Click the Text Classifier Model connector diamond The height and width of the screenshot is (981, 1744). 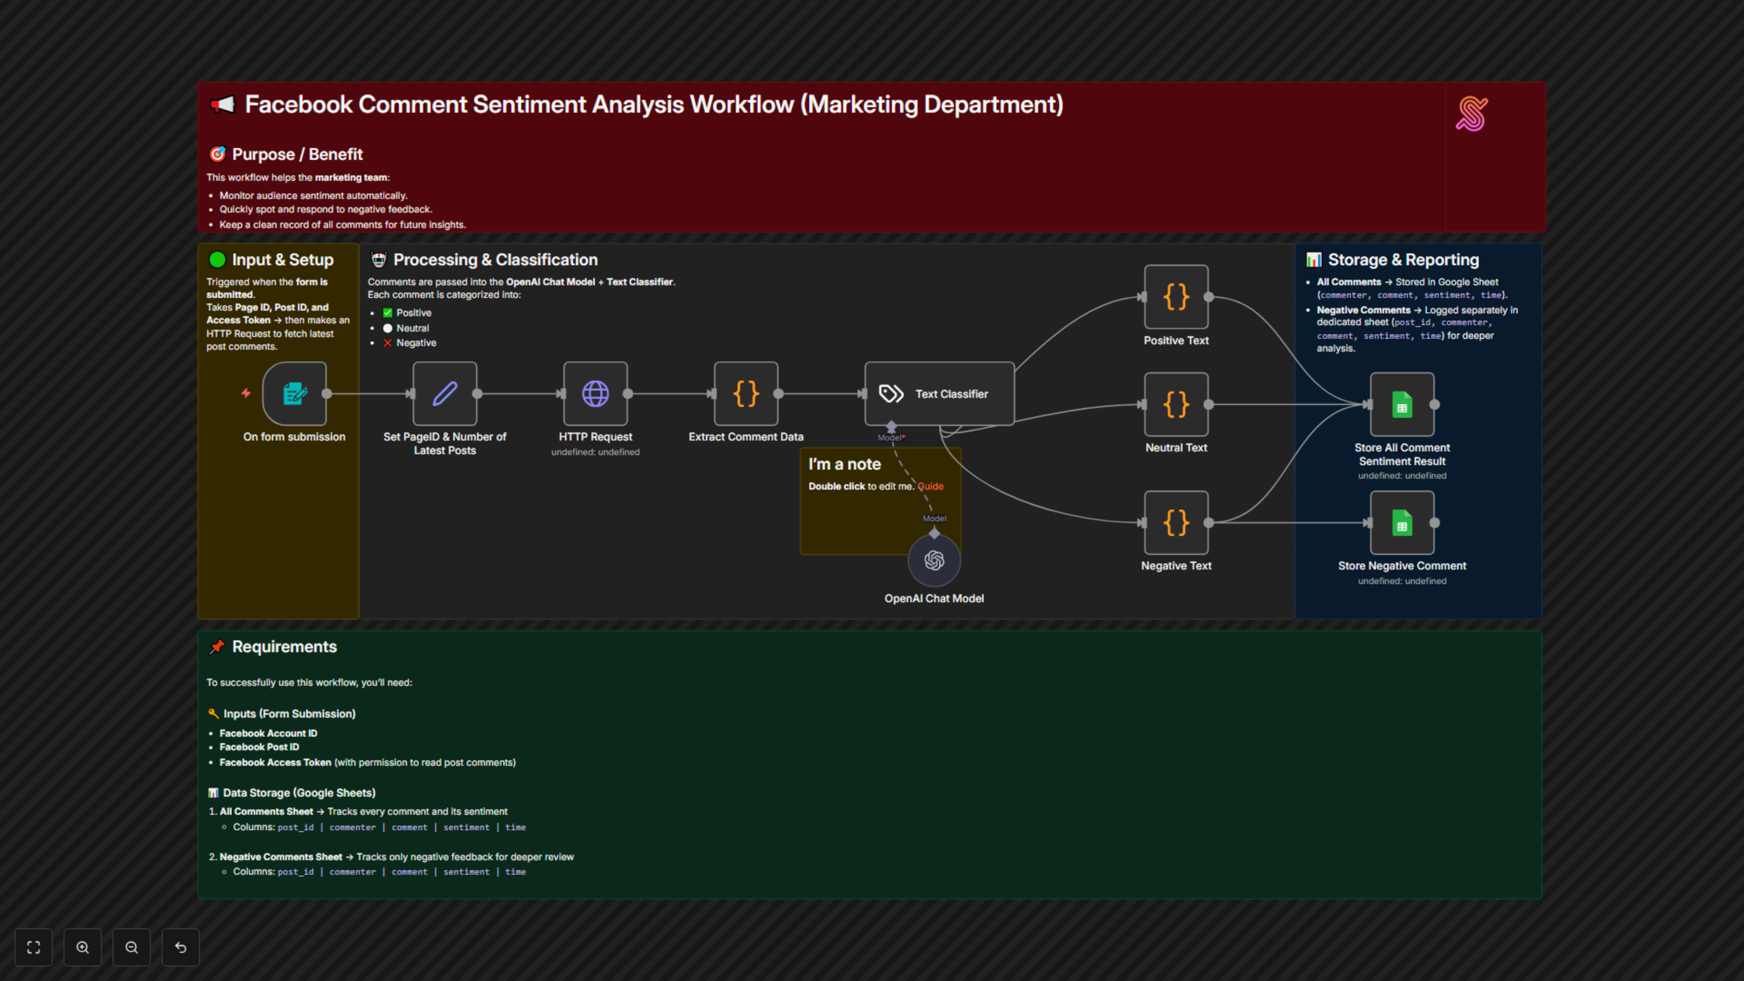[892, 426]
